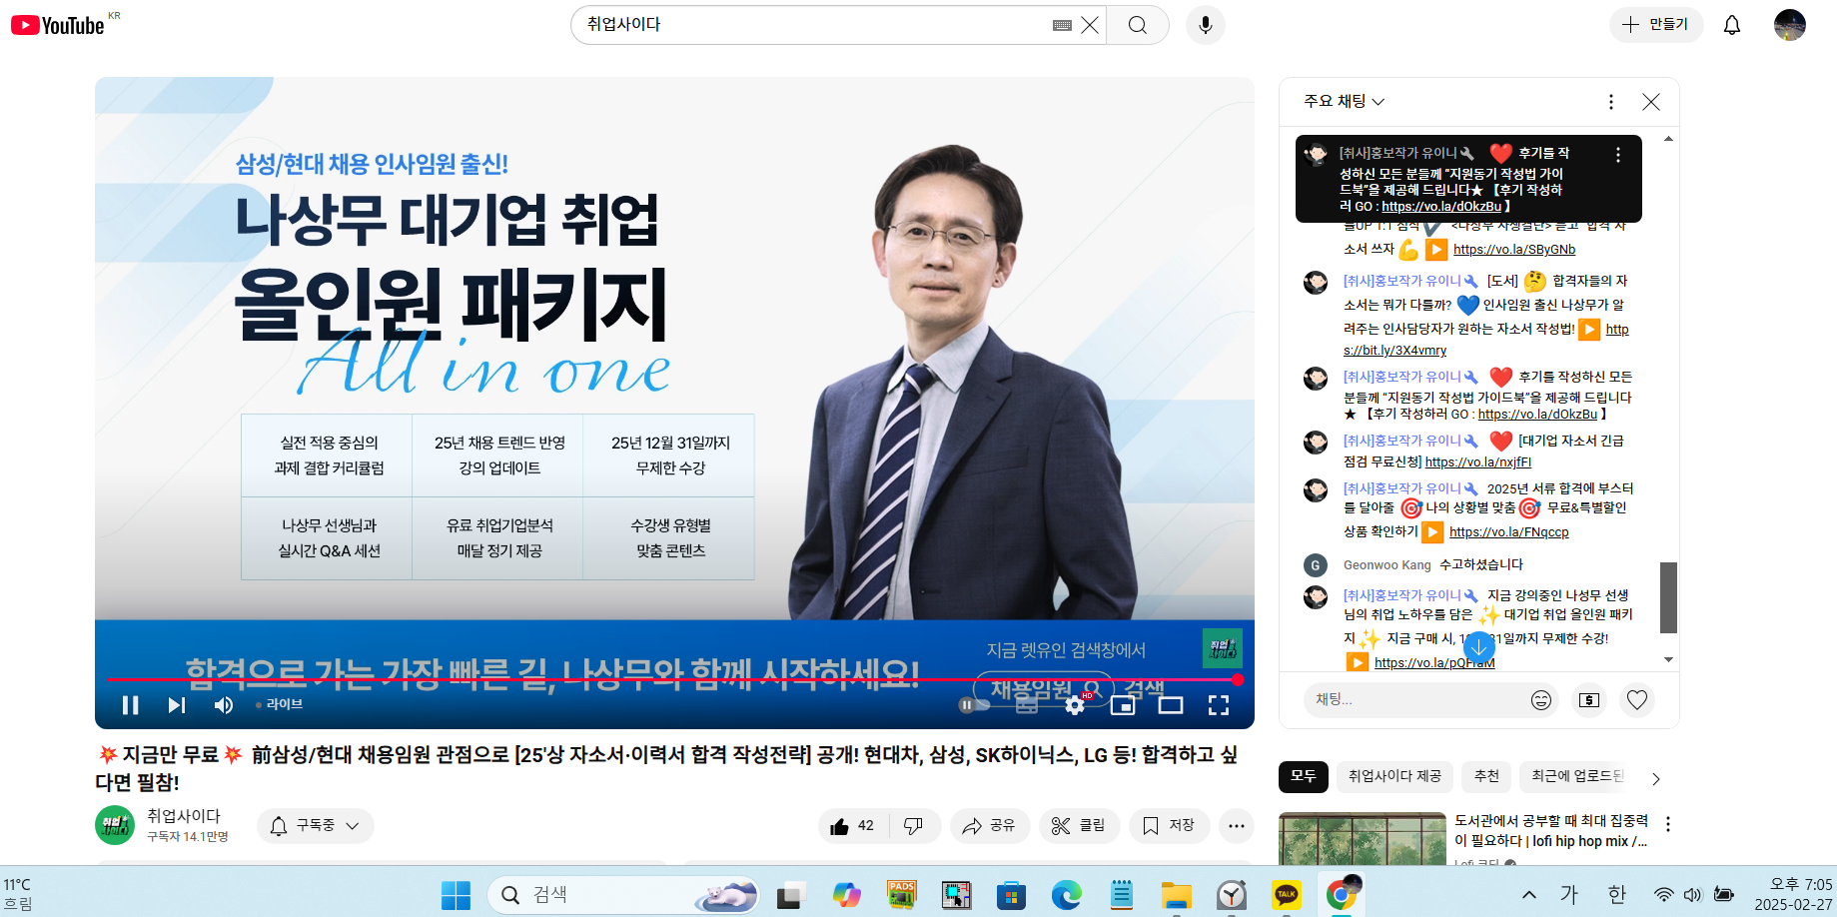Open the Windows Start menu

[456, 895]
